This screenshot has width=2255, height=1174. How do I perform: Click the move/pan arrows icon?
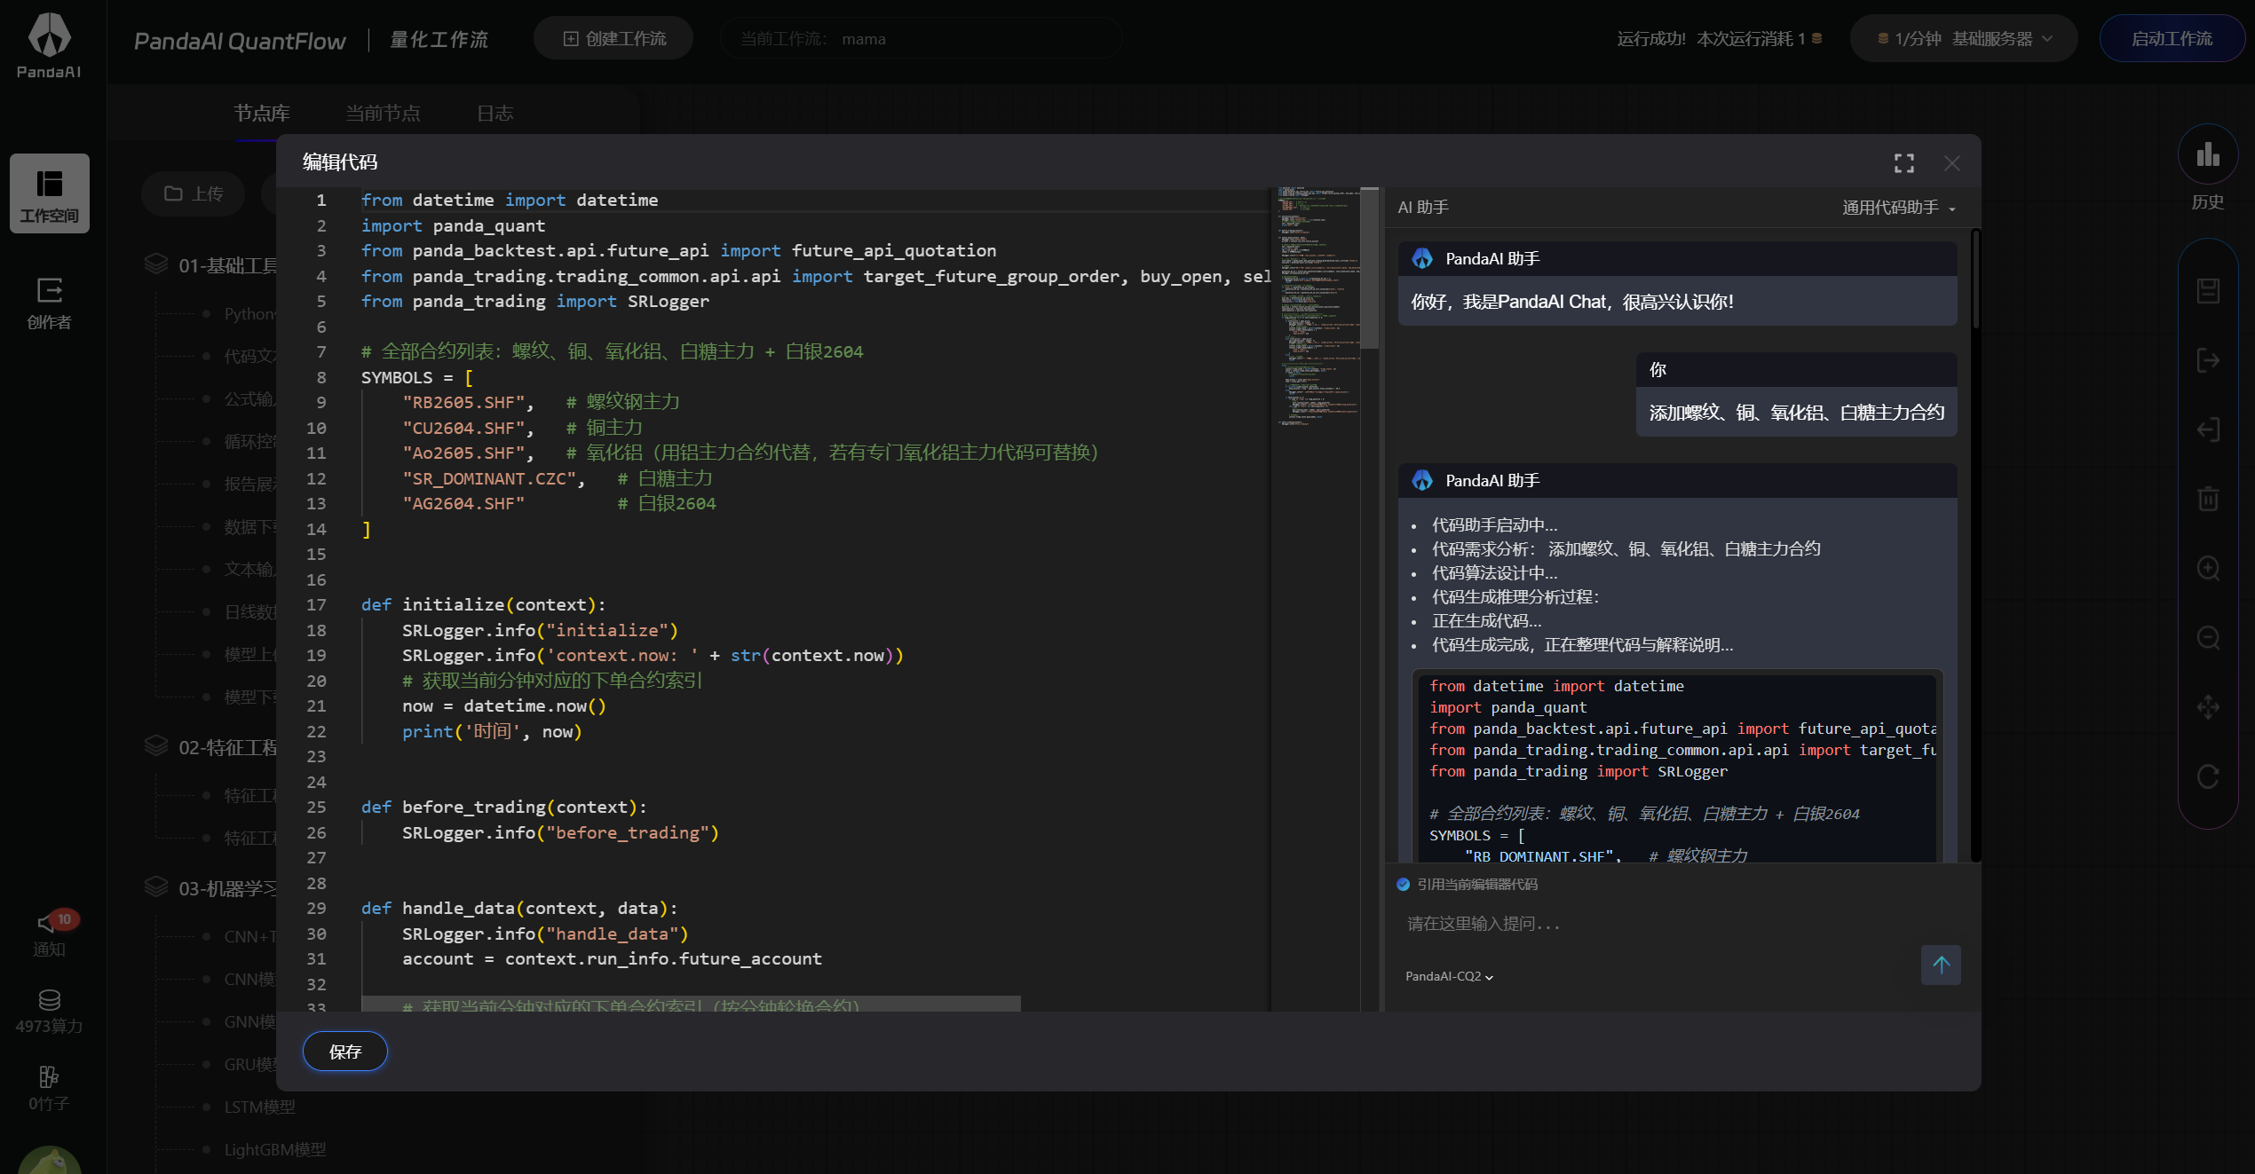(2208, 707)
